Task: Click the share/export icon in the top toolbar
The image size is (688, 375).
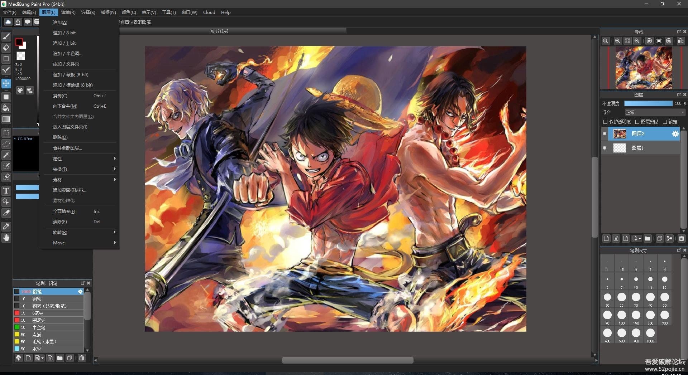Action: [18, 22]
